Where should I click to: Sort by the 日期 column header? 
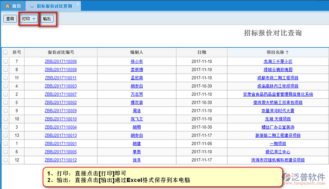tap(202, 52)
